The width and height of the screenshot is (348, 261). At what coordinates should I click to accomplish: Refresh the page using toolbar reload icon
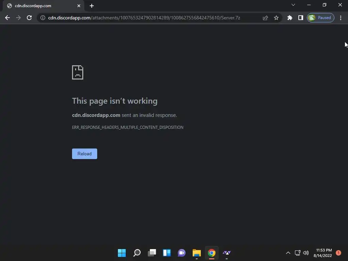(29, 18)
